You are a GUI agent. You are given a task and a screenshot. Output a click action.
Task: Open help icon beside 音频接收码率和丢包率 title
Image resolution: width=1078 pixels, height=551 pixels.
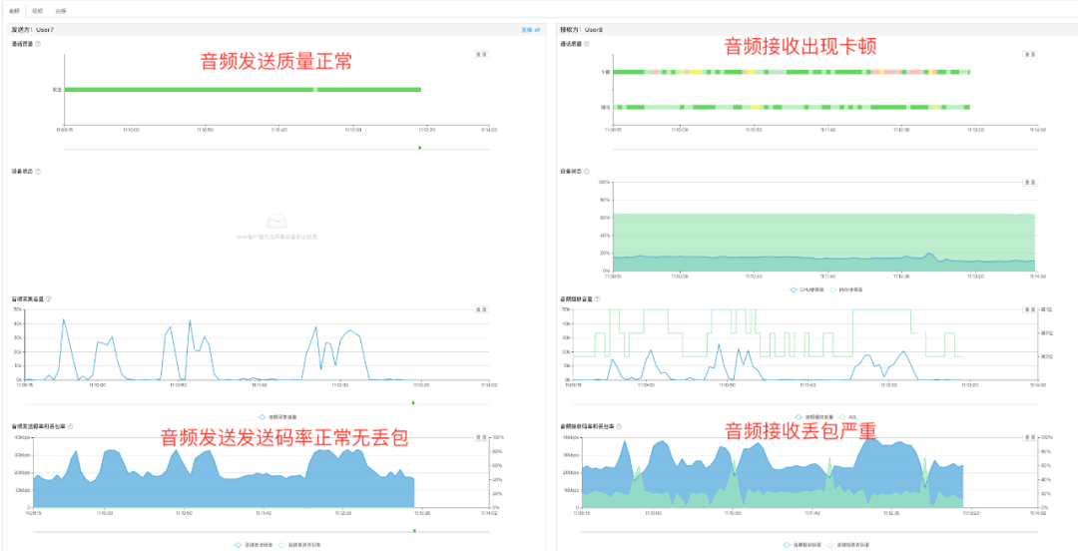coord(620,426)
